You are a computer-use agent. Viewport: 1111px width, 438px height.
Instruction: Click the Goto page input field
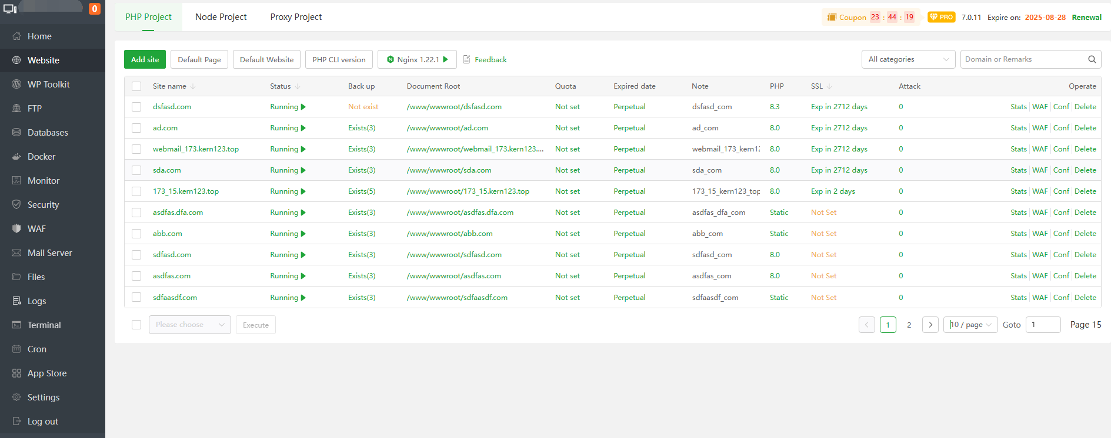pos(1043,325)
